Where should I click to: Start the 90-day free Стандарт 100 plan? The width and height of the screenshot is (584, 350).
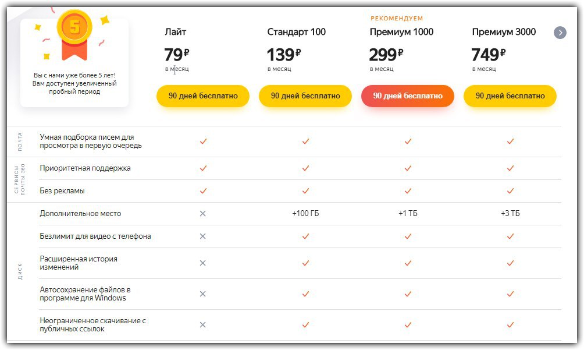tap(305, 96)
